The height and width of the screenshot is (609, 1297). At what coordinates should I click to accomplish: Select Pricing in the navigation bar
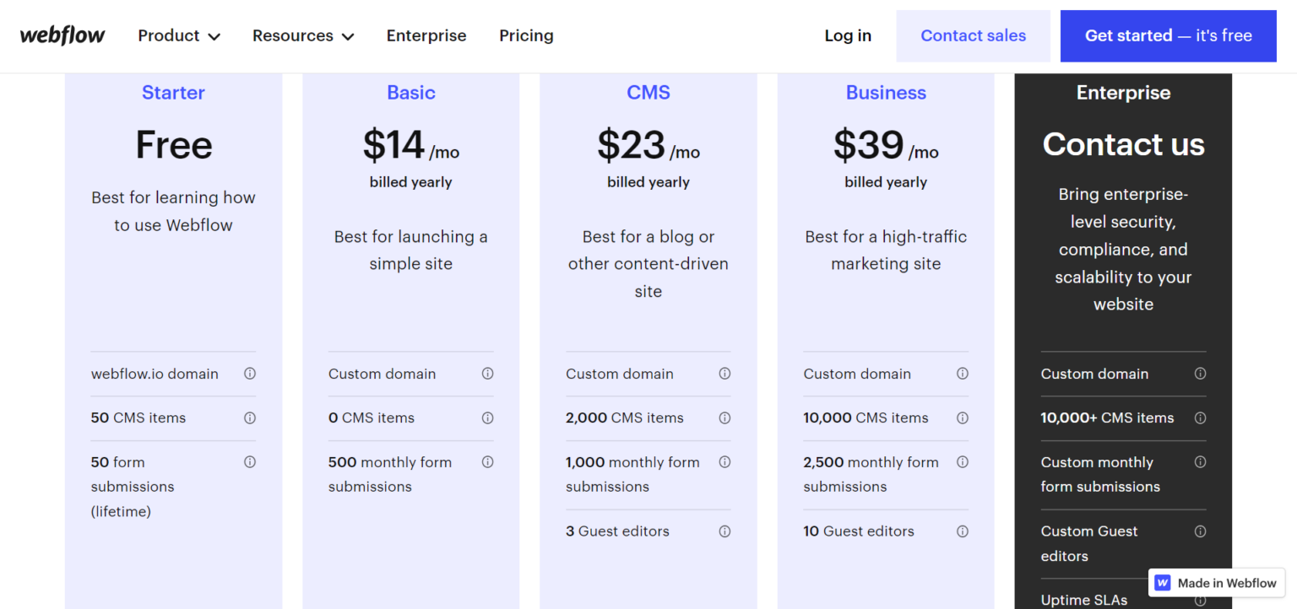pos(526,35)
